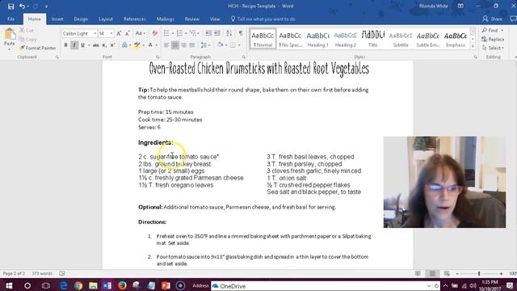Apply subscript formatting
The width and height of the screenshot is (517, 291).
point(104,45)
